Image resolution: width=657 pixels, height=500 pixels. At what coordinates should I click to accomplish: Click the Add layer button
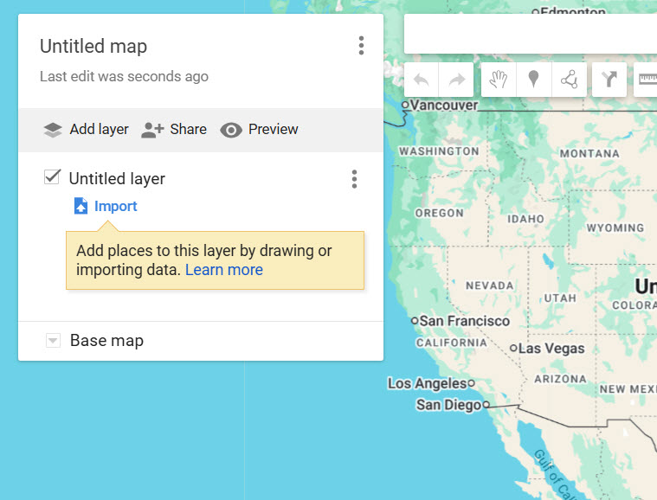[86, 130]
